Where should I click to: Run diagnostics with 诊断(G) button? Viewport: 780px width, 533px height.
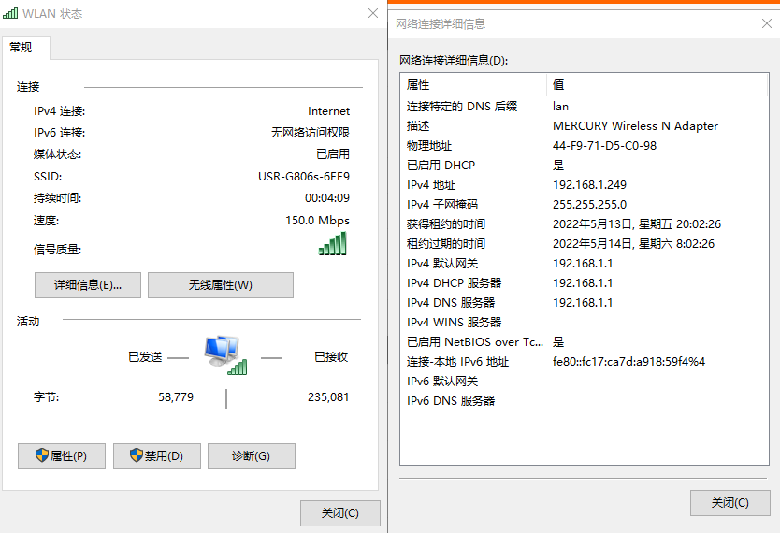tap(251, 456)
